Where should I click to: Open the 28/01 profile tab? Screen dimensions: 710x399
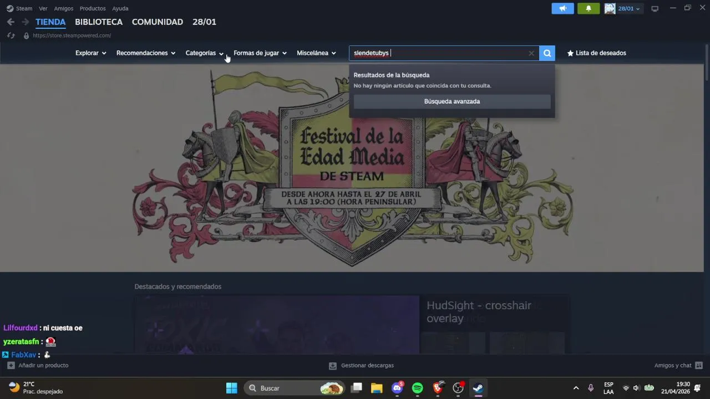coord(204,22)
